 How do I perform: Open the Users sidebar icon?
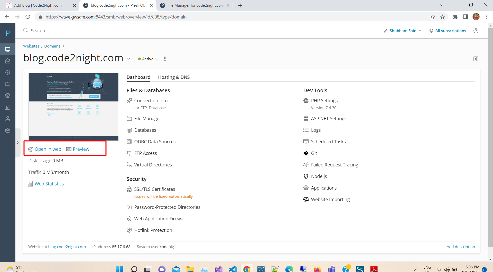8,119
